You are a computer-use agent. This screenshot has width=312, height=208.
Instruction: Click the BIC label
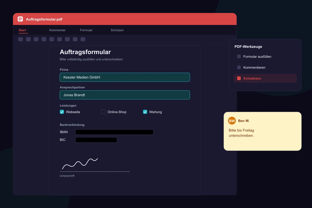pyautogui.click(x=63, y=140)
